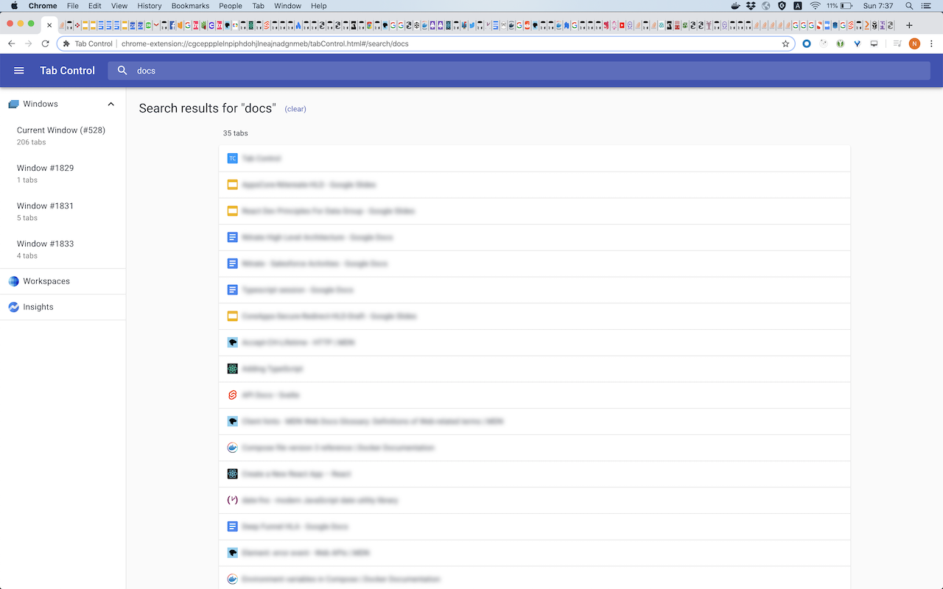Click the Tab Control extension chip in the address bar
The width and height of the screenshot is (943, 589).
click(x=88, y=43)
